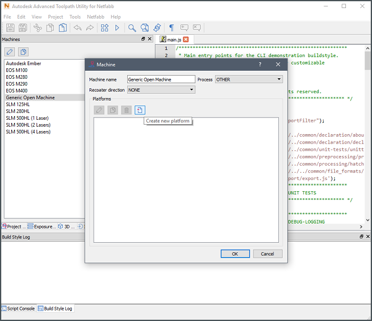Toggle the show paragraph marks icon
Viewport: 372px width, 321px height.
172,28
